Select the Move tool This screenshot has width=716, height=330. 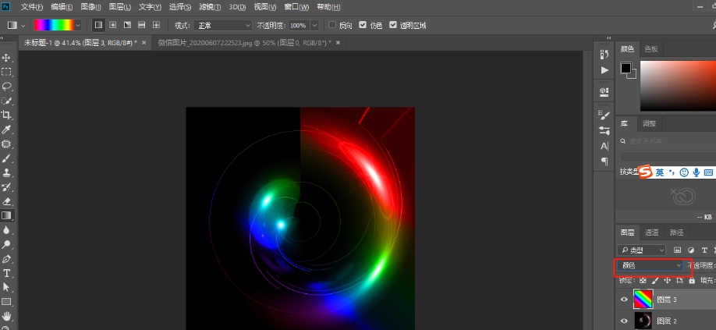coord(7,58)
